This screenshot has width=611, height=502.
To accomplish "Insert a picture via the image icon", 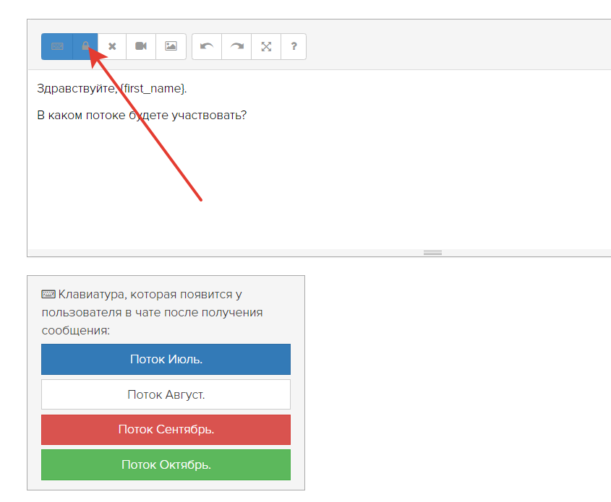I will tap(171, 47).
